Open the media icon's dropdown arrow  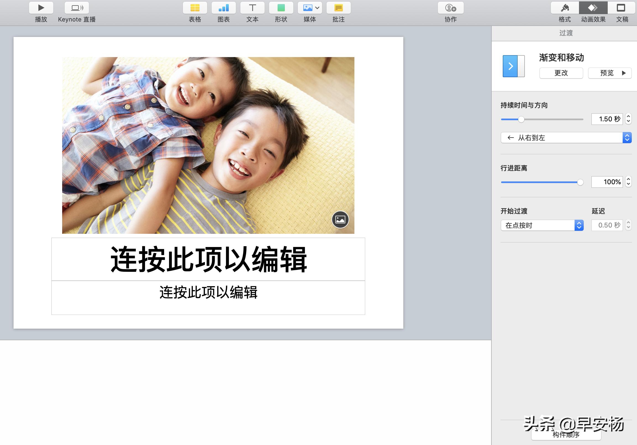[x=317, y=7]
